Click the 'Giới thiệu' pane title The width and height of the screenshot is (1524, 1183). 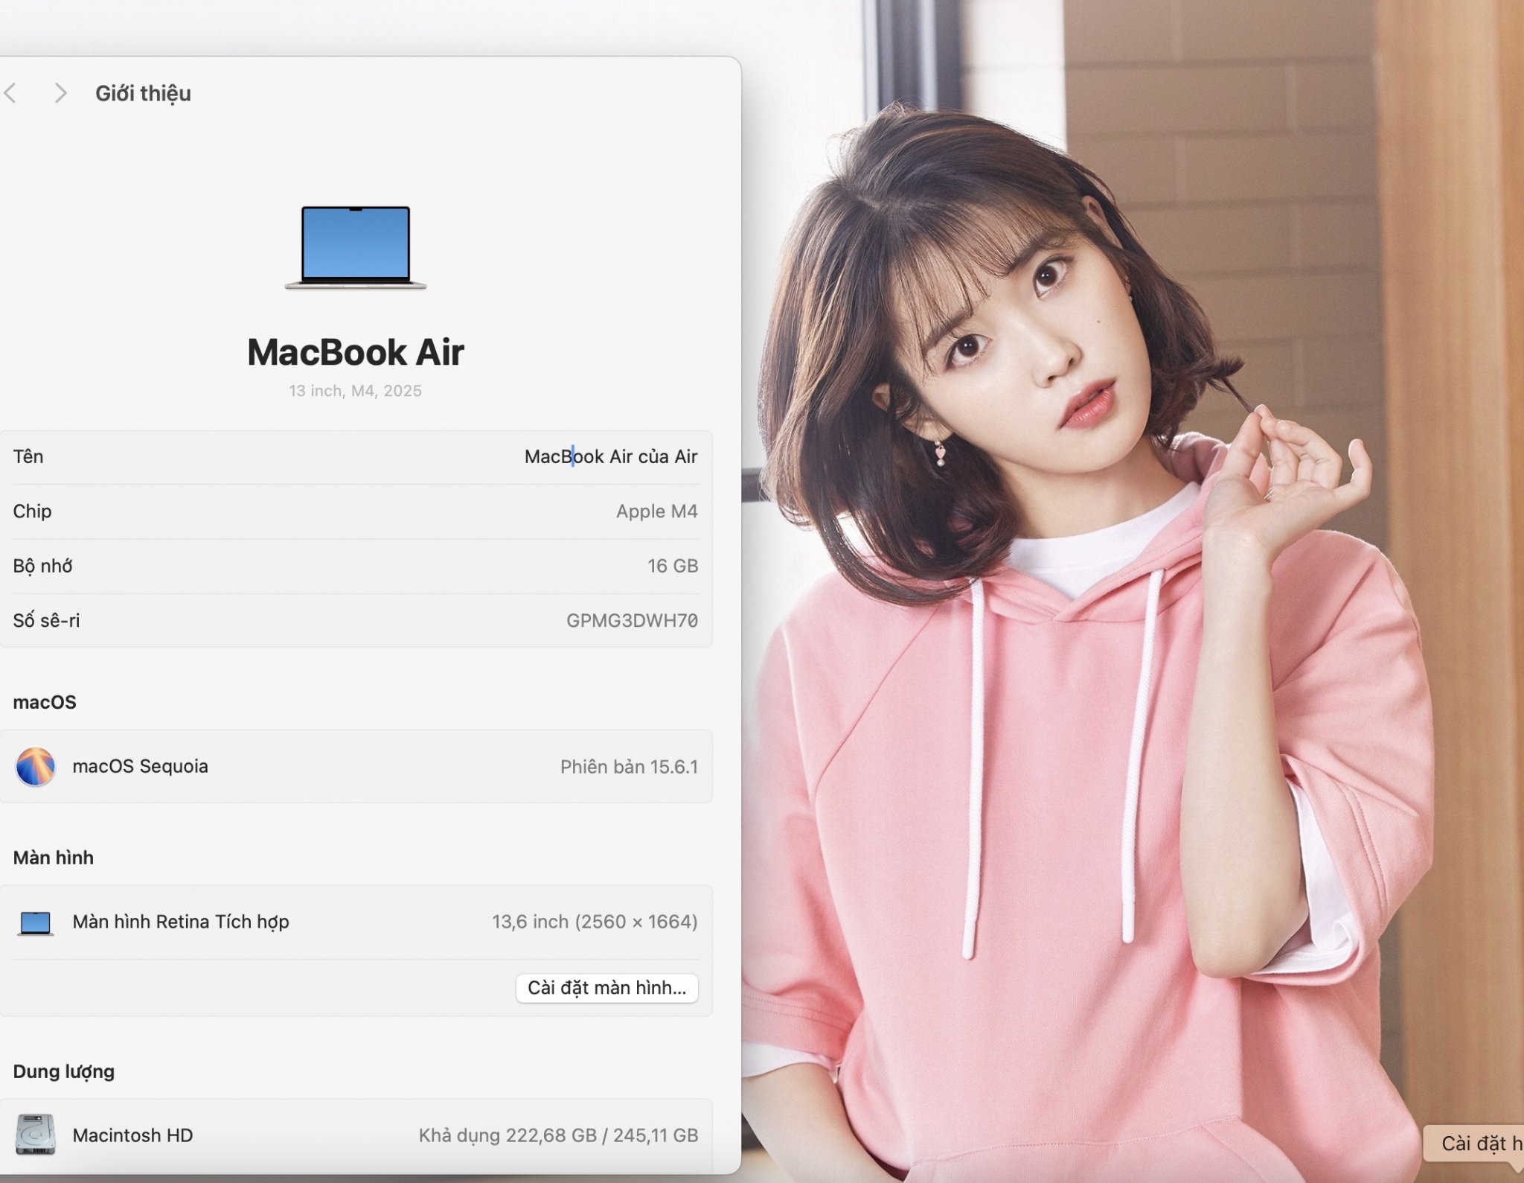pos(143,93)
